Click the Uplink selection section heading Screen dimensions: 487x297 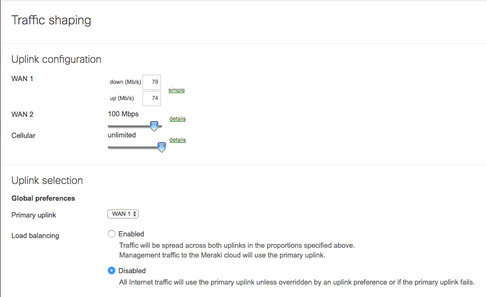47,181
